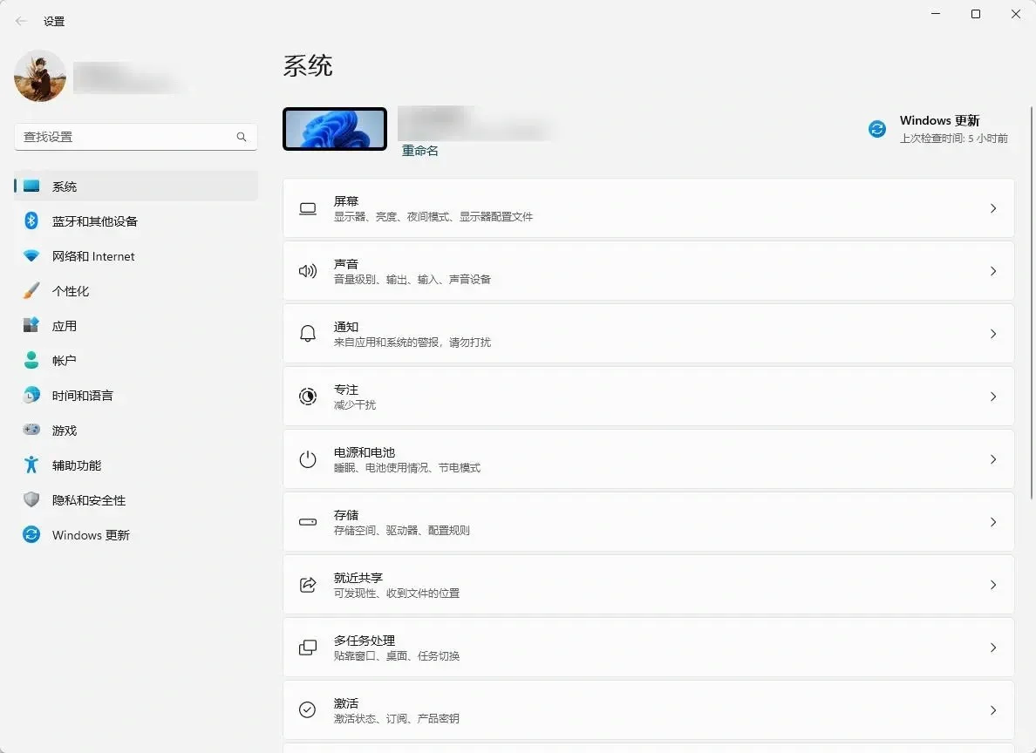Select the 声音 speaker icon
Screen dimensions: 1036x753
pyautogui.click(x=307, y=271)
